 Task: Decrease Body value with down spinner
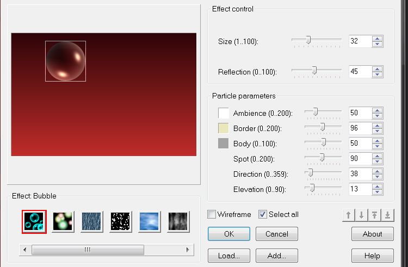[x=378, y=146]
